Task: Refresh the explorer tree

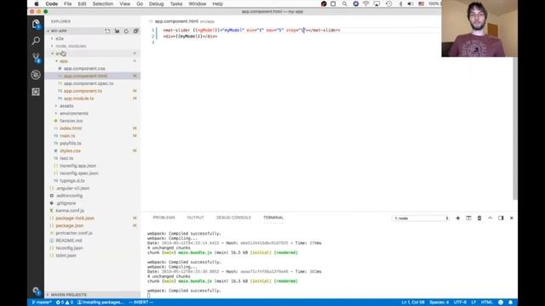Action: (x=126, y=31)
